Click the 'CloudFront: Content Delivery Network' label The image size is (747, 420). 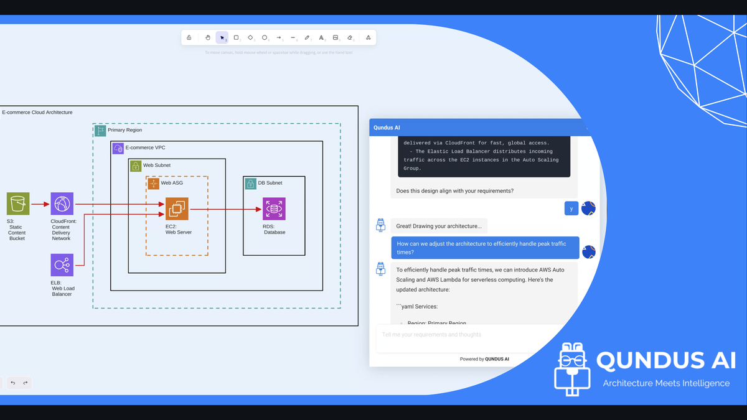(63, 230)
